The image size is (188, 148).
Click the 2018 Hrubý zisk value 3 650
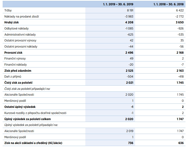(x=180, y=22)
